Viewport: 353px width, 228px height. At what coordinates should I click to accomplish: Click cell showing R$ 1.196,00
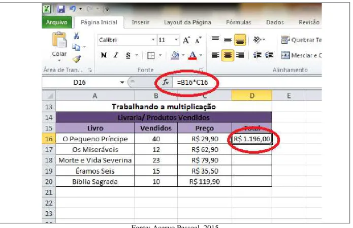pyautogui.click(x=252, y=139)
